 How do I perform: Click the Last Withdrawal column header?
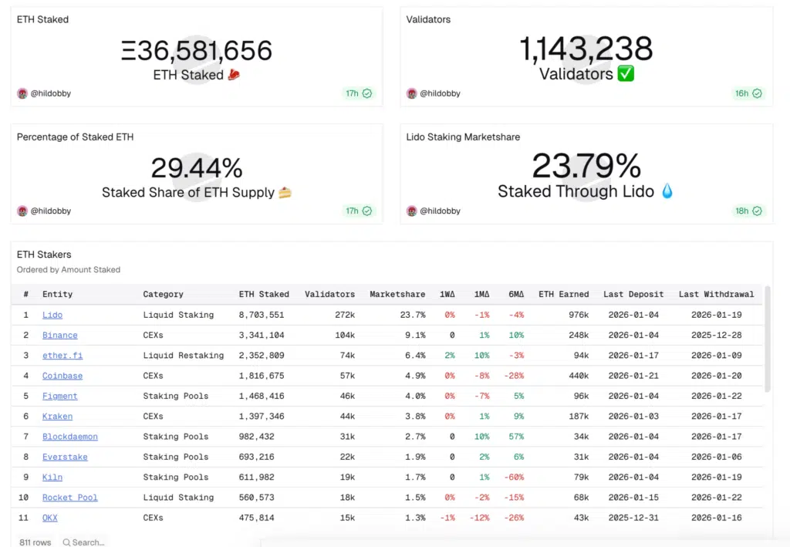[716, 294]
